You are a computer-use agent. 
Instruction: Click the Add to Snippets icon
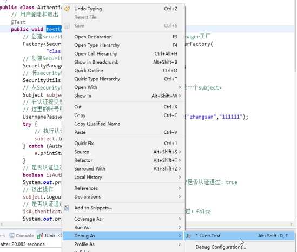pos(67,208)
